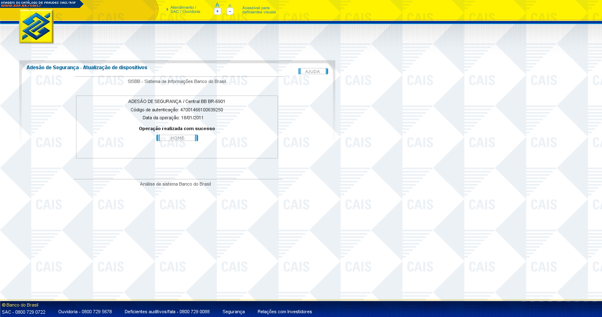Image resolution: width=602 pixels, height=317 pixels.
Task: Click the copyright Banco do Brasil footer link
Action: coord(20,305)
